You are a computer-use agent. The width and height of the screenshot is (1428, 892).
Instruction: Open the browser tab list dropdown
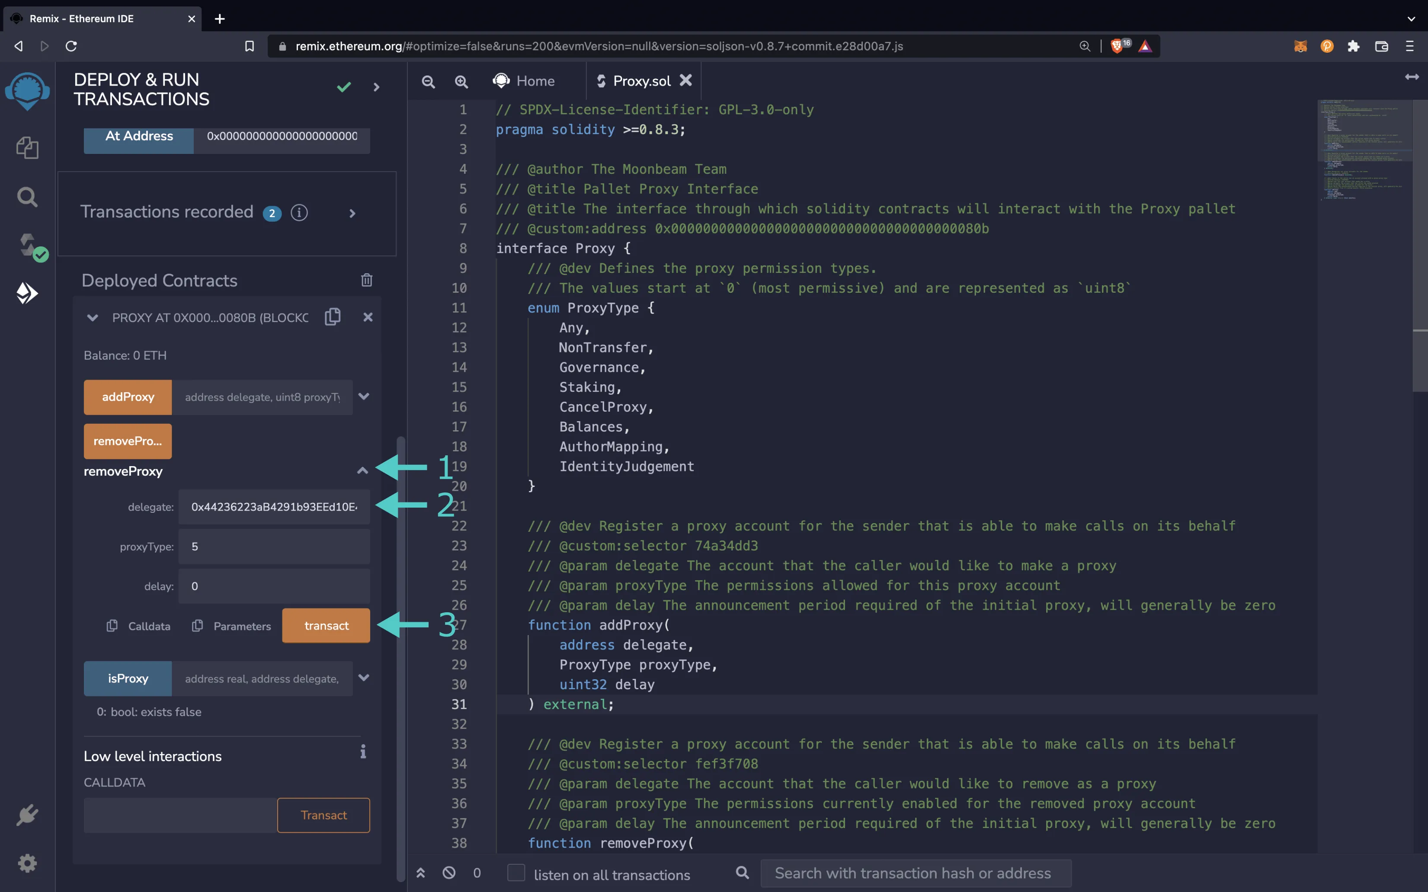click(1411, 19)
